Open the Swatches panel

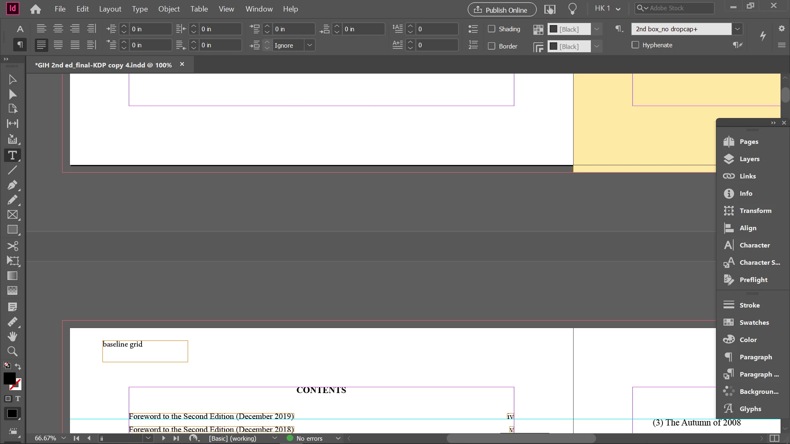click(754, 322)
